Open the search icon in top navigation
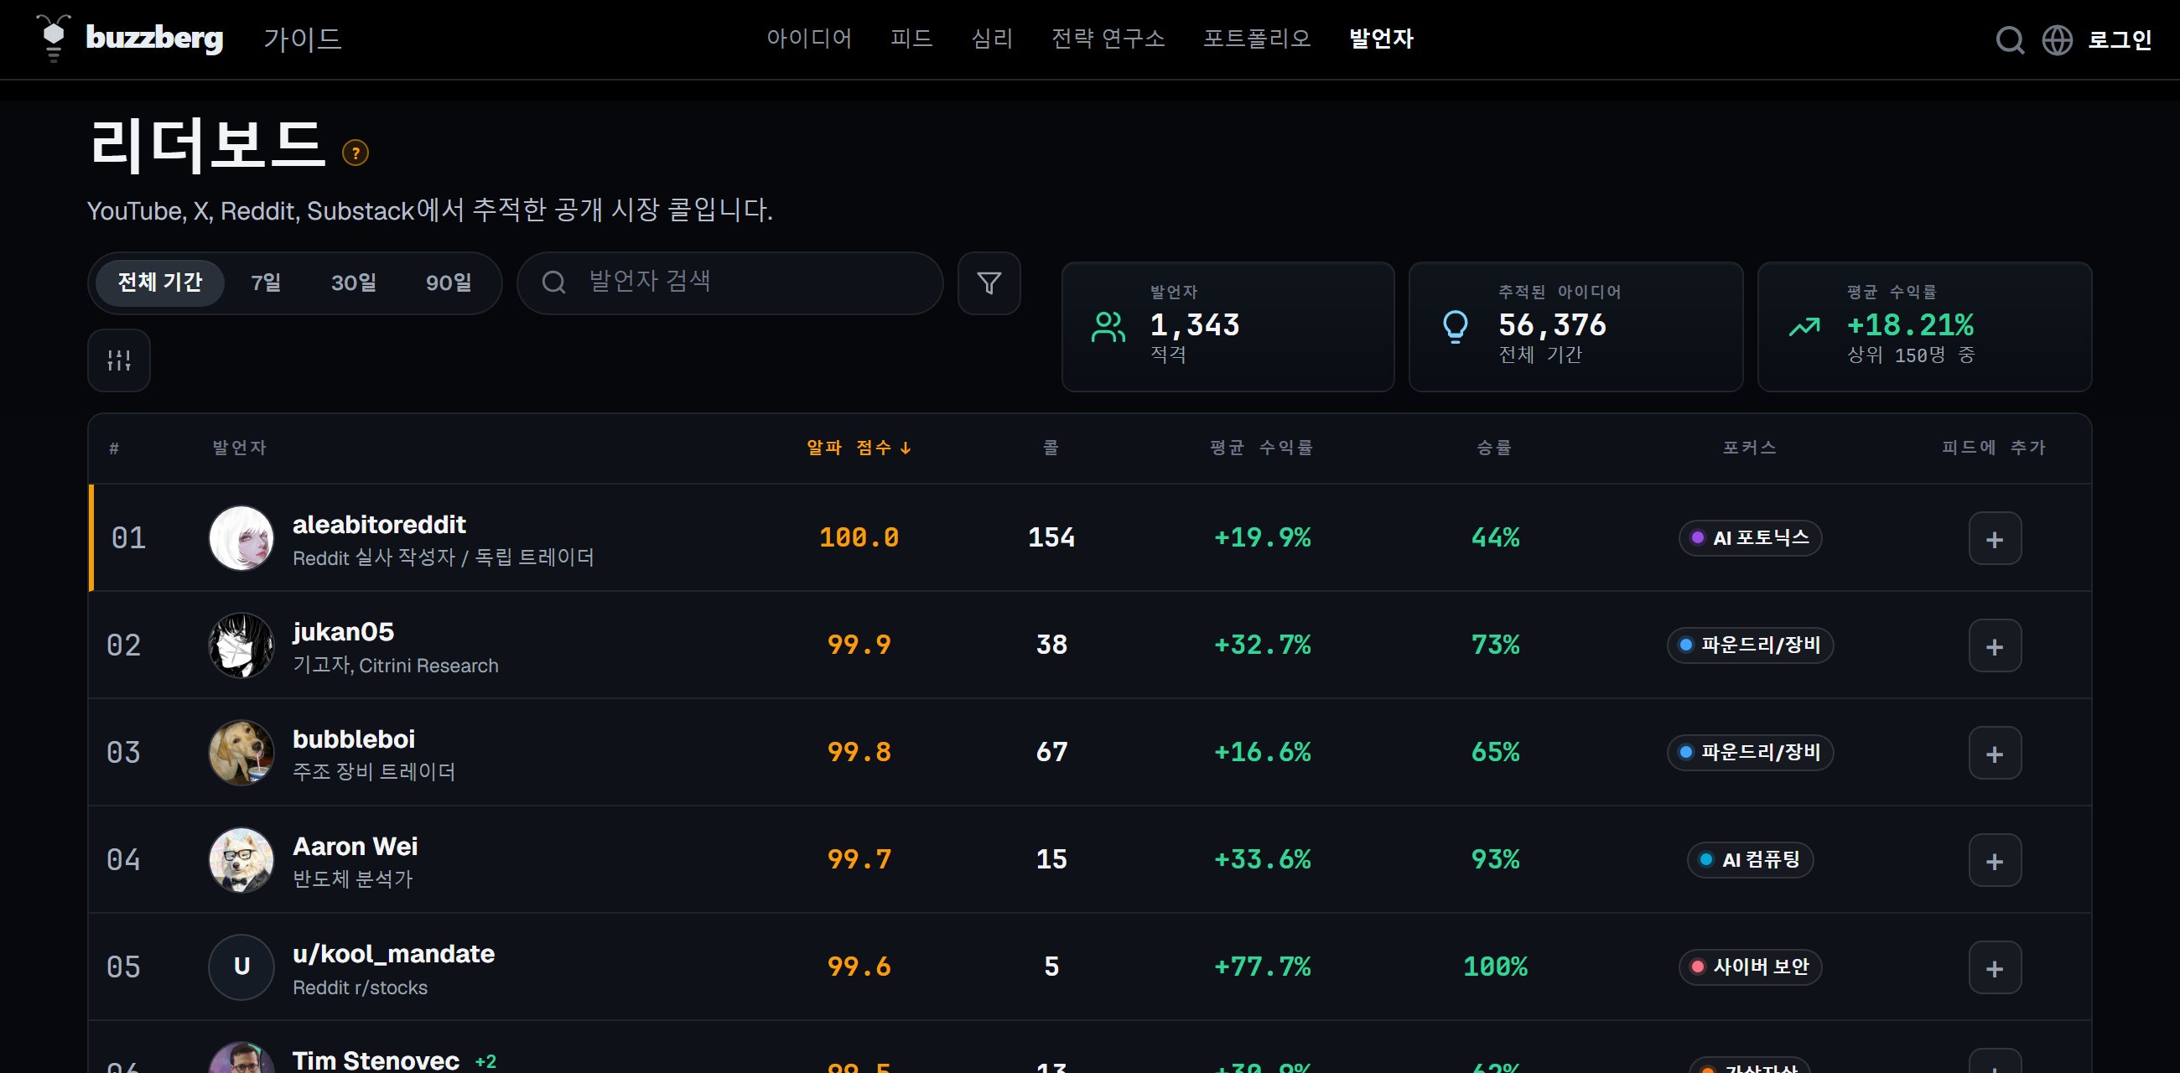The height and width of the screenshot is (1073, 2180). click(x=2010, y=39)
